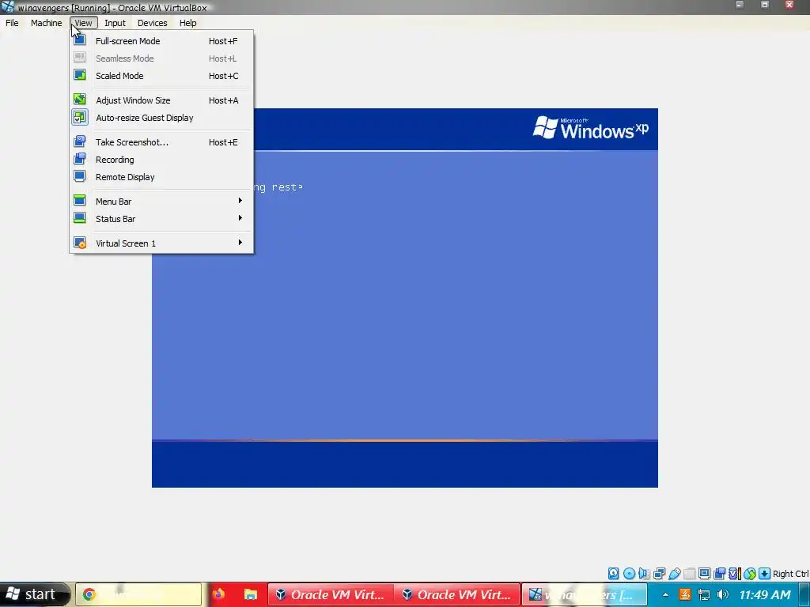Click the display status bar icon

704,574
